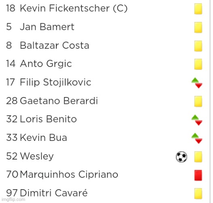213x203 pixels.
Task: Select Dimitri Cavaré's yellow card icon
Action: 198,194
